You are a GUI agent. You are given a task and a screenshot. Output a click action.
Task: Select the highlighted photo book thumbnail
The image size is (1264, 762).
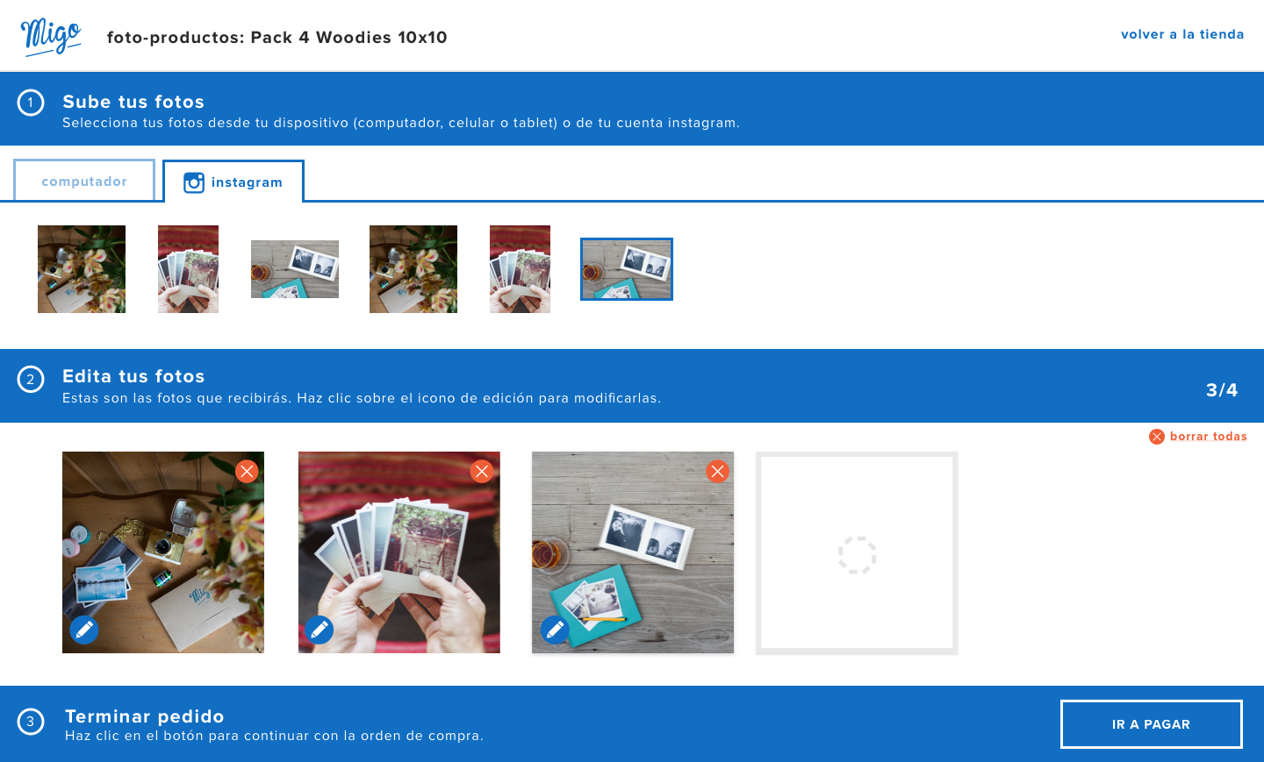point(627,269)
